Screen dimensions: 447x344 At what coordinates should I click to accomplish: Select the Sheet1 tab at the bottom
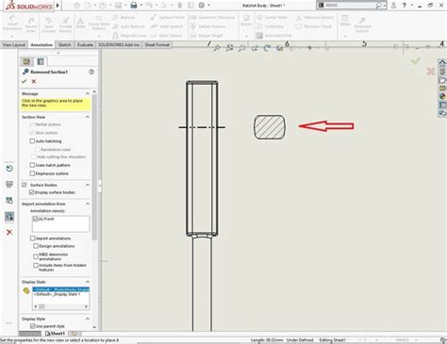56,334
